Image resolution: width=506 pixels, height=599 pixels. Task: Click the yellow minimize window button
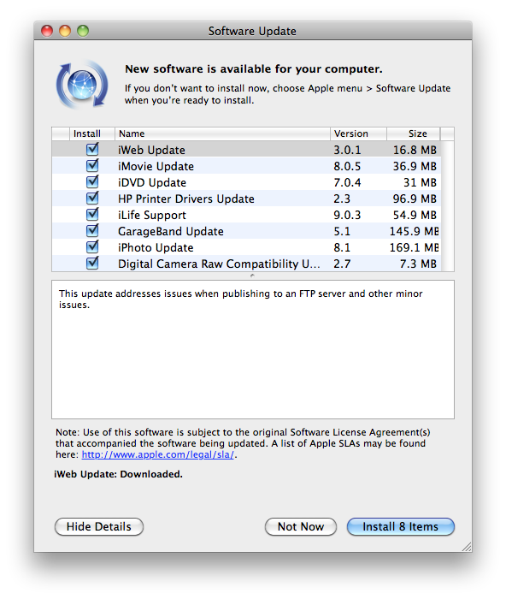[x=65, y=31]
